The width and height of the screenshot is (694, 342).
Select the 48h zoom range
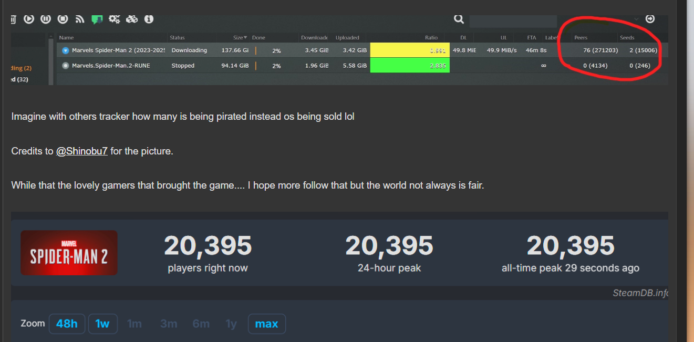(67, 324)
